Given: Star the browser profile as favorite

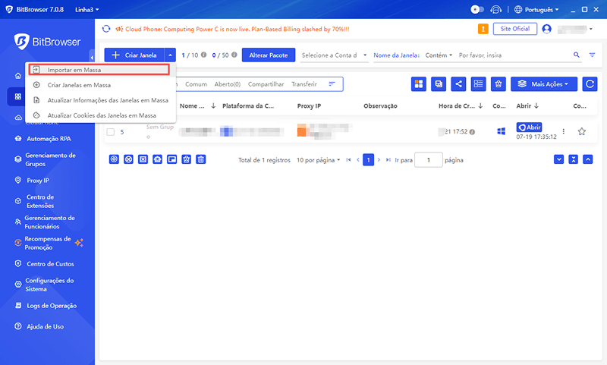Looking at the screenshot, I should point(582,131).
